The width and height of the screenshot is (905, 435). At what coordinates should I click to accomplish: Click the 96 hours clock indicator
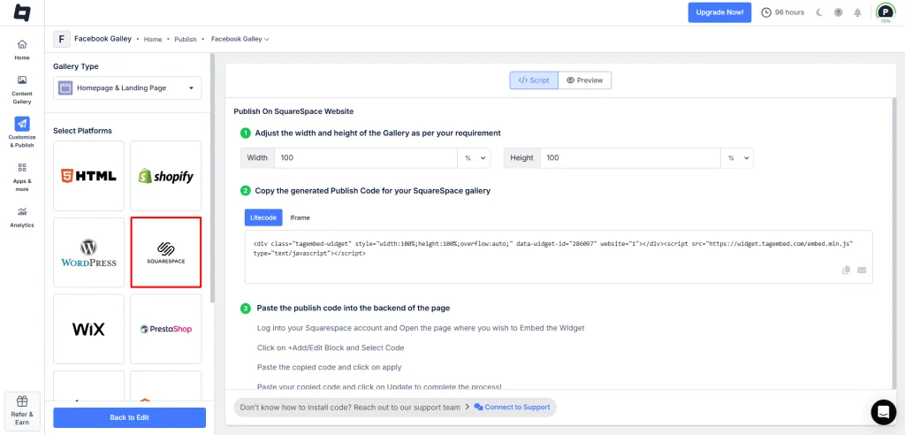click(x=783, y=12)
